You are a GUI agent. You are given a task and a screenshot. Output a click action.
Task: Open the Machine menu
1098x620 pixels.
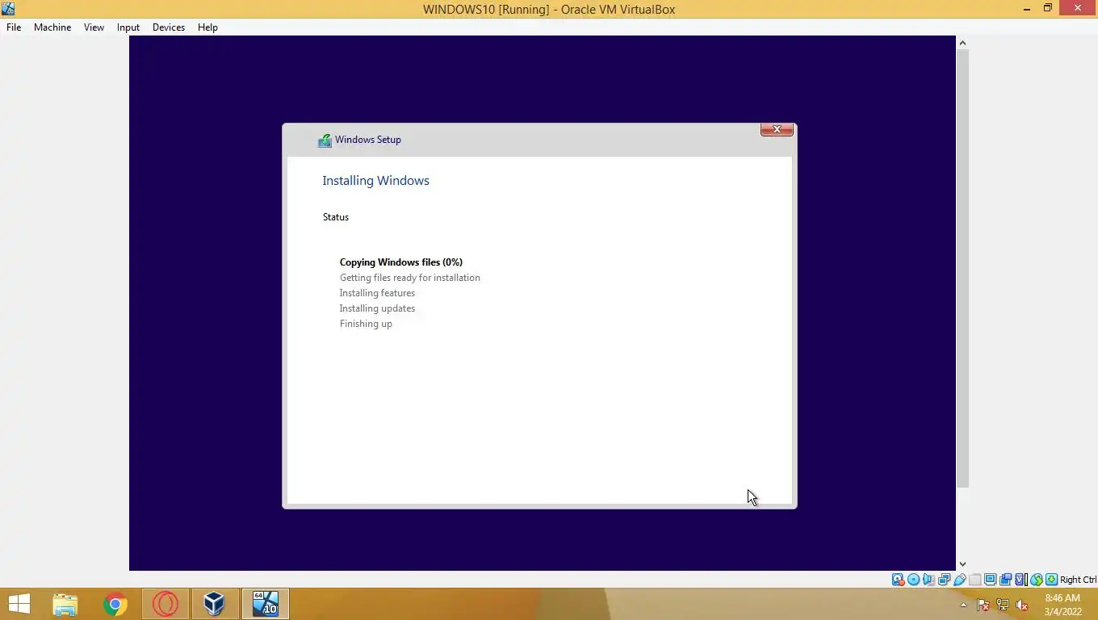click(52, 27)
